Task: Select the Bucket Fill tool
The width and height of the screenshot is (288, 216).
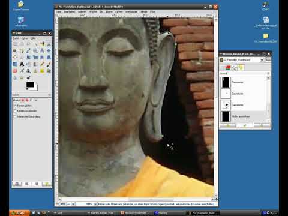Action: 29,64
